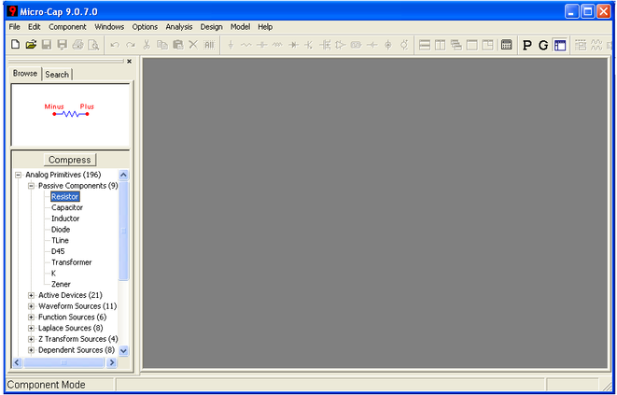Open the Calculator icon
This screenshot has width=617, height=395.
tap(507, 45)
